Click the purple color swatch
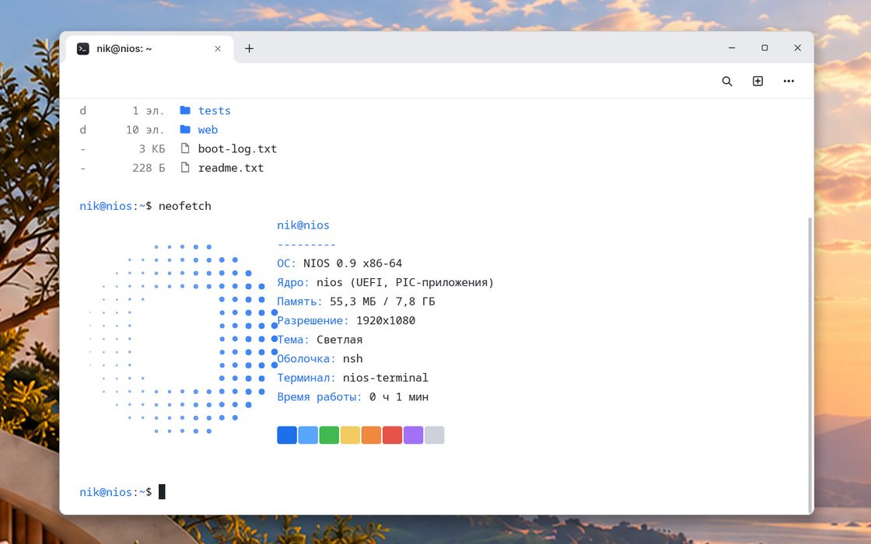Screen dimensions: 871x544 pyautogui.click(x=413, y=435)
